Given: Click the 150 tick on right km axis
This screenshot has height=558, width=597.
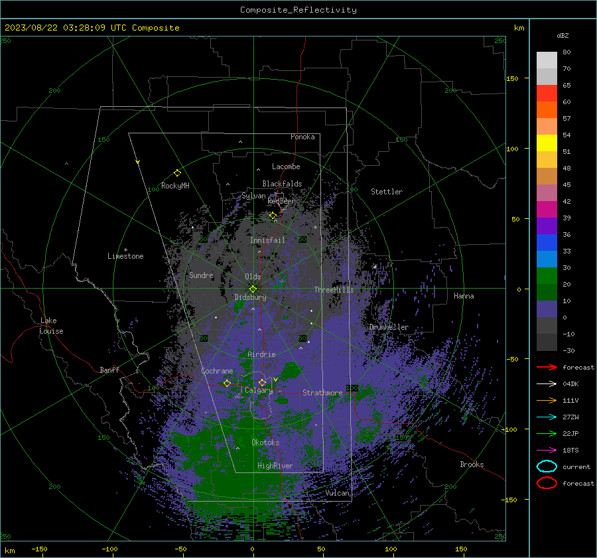Looking at the screenshot, I should tap(512, 78).
